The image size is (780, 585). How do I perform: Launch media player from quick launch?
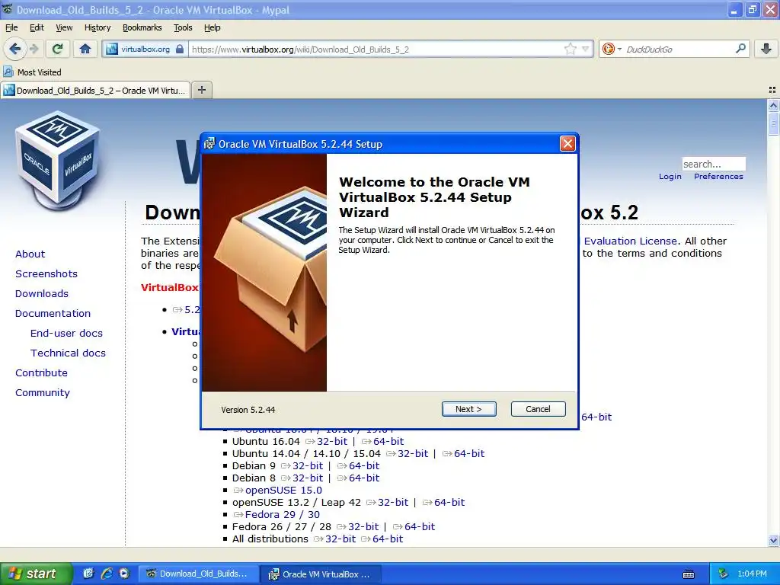(x=124, y=574)
